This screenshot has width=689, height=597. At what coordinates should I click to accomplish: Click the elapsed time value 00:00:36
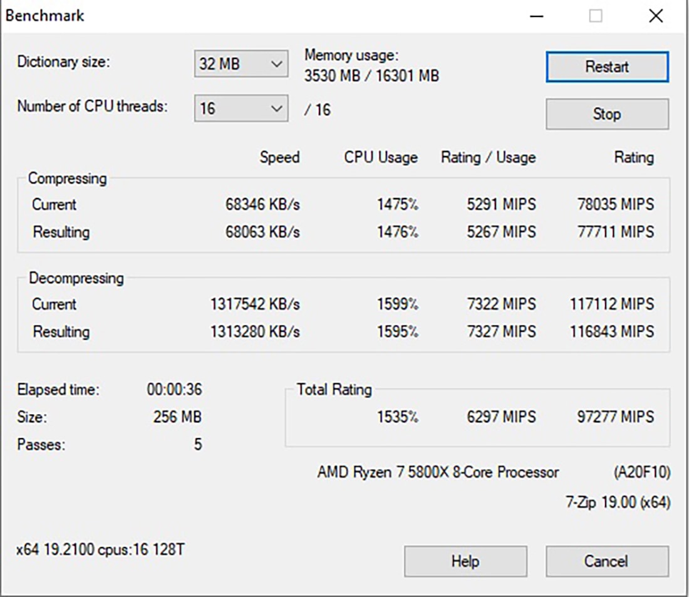pos(174,390)
